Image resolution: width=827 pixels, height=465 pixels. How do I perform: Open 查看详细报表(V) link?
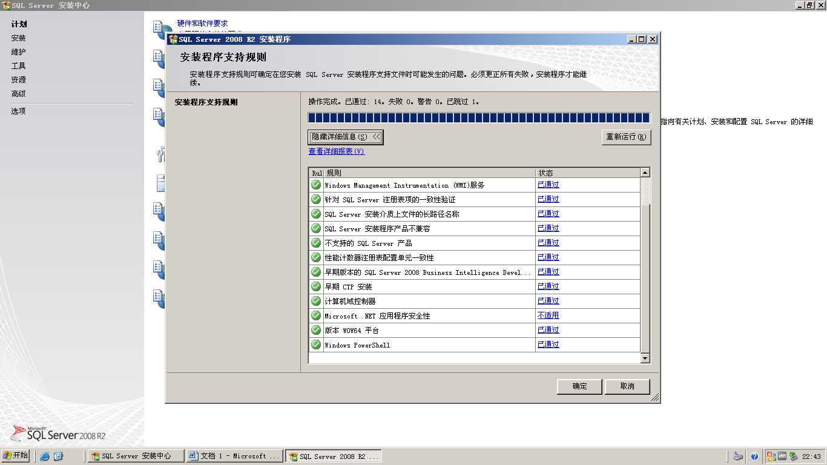337,151
